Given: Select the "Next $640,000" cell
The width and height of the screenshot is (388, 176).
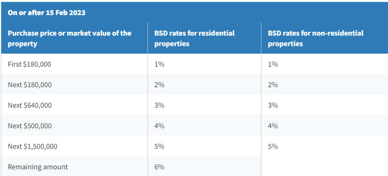Looking at the screenshot, I should (30, 105).
